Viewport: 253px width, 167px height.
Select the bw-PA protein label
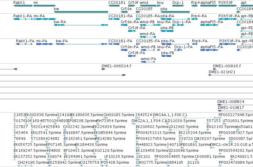(62, 41)
